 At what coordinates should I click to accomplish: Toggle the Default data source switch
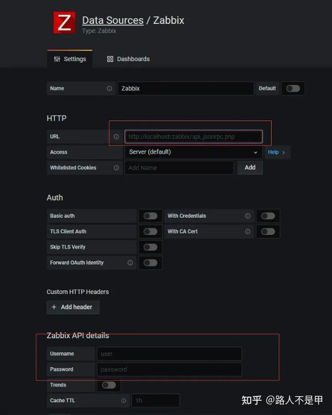(293, 89)
